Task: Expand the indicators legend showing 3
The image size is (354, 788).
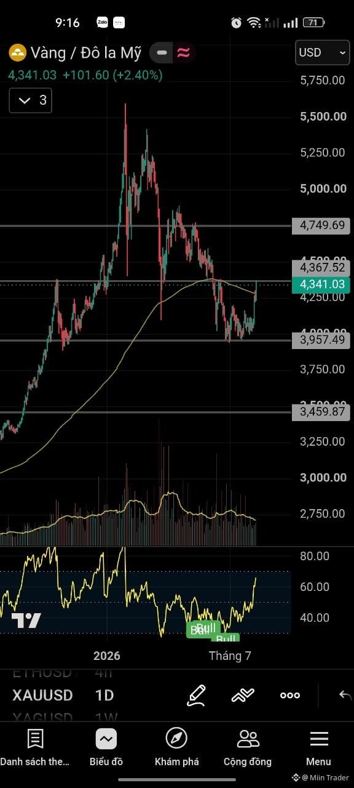Action: [31, 100]
